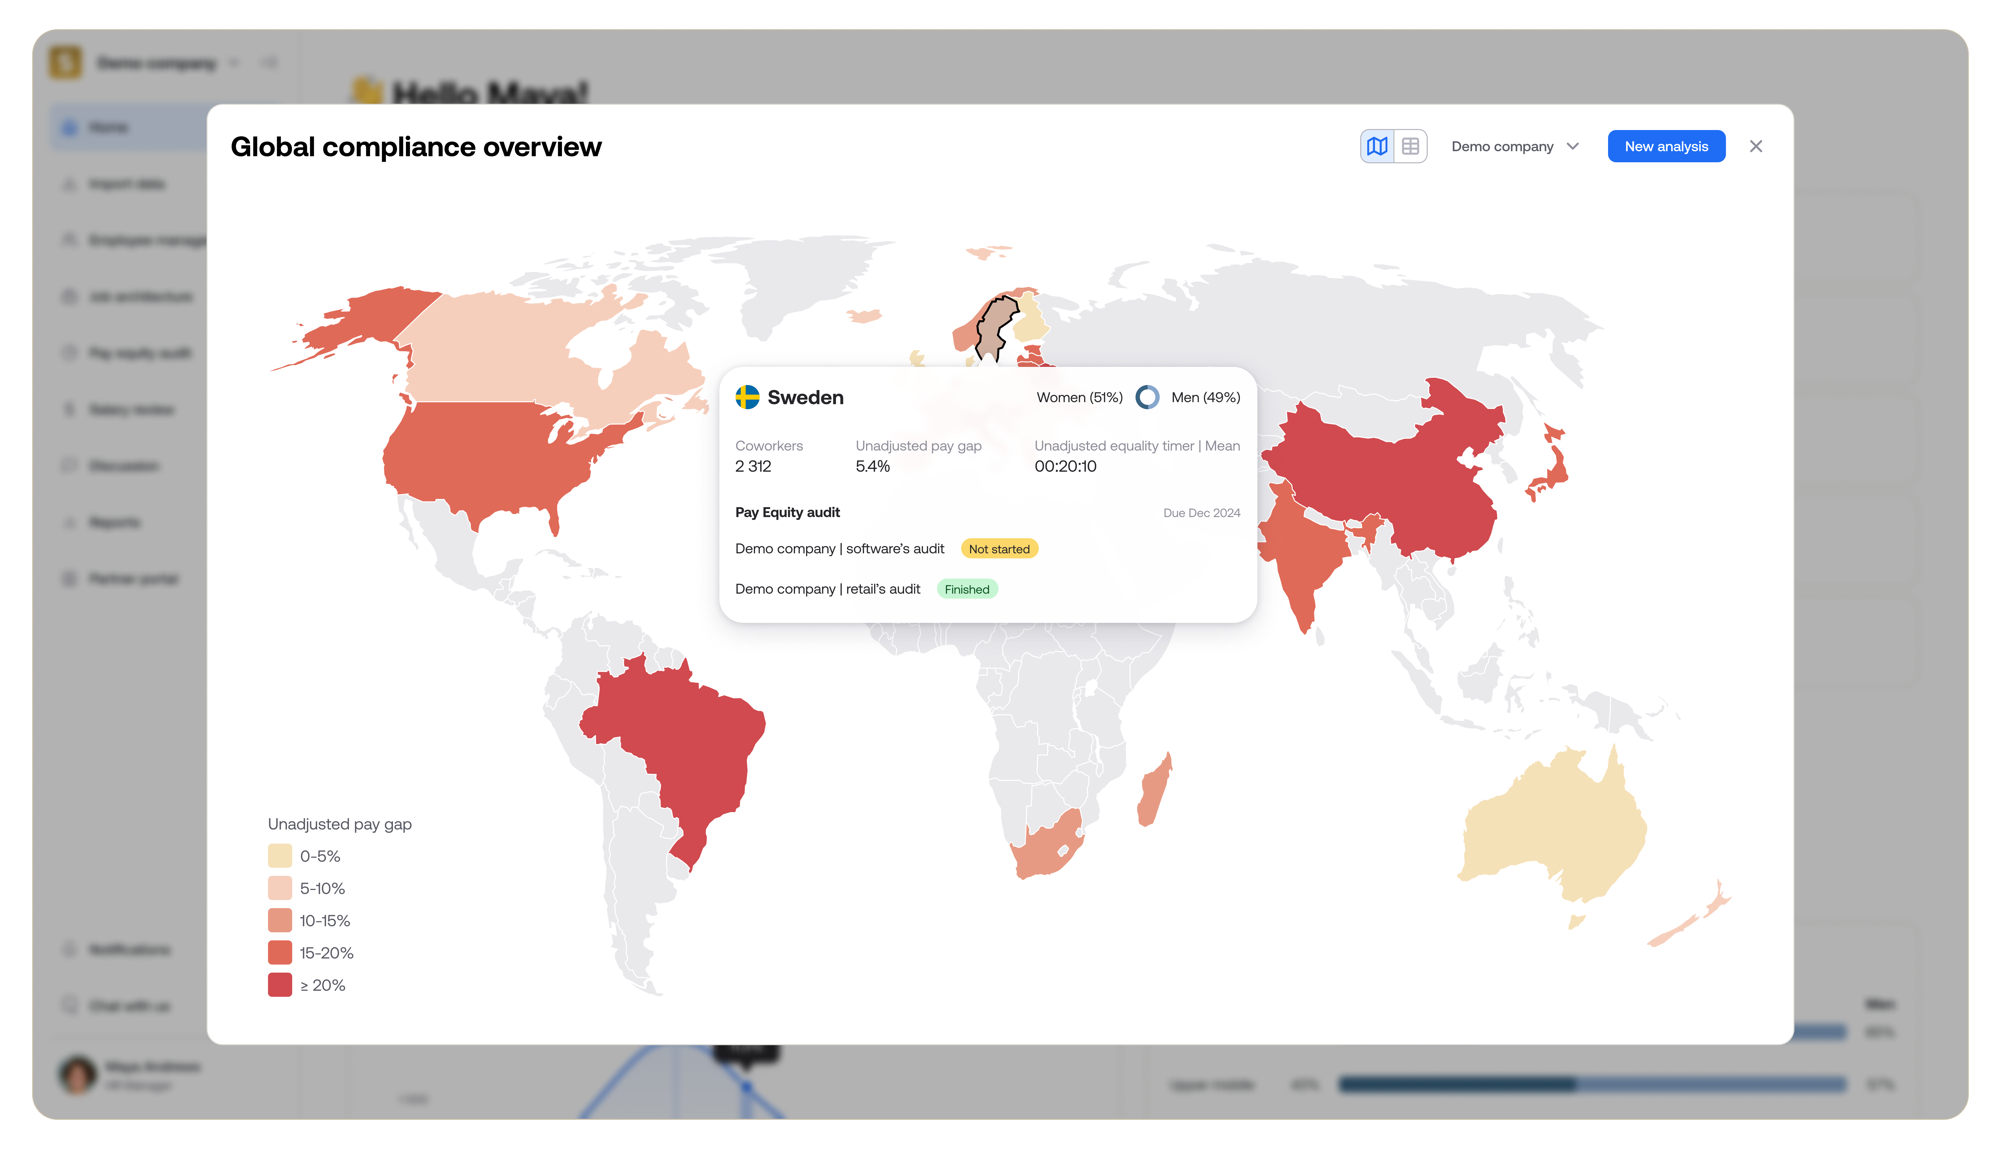
Task: Select Brazil on the map
Action: [678, 734]
